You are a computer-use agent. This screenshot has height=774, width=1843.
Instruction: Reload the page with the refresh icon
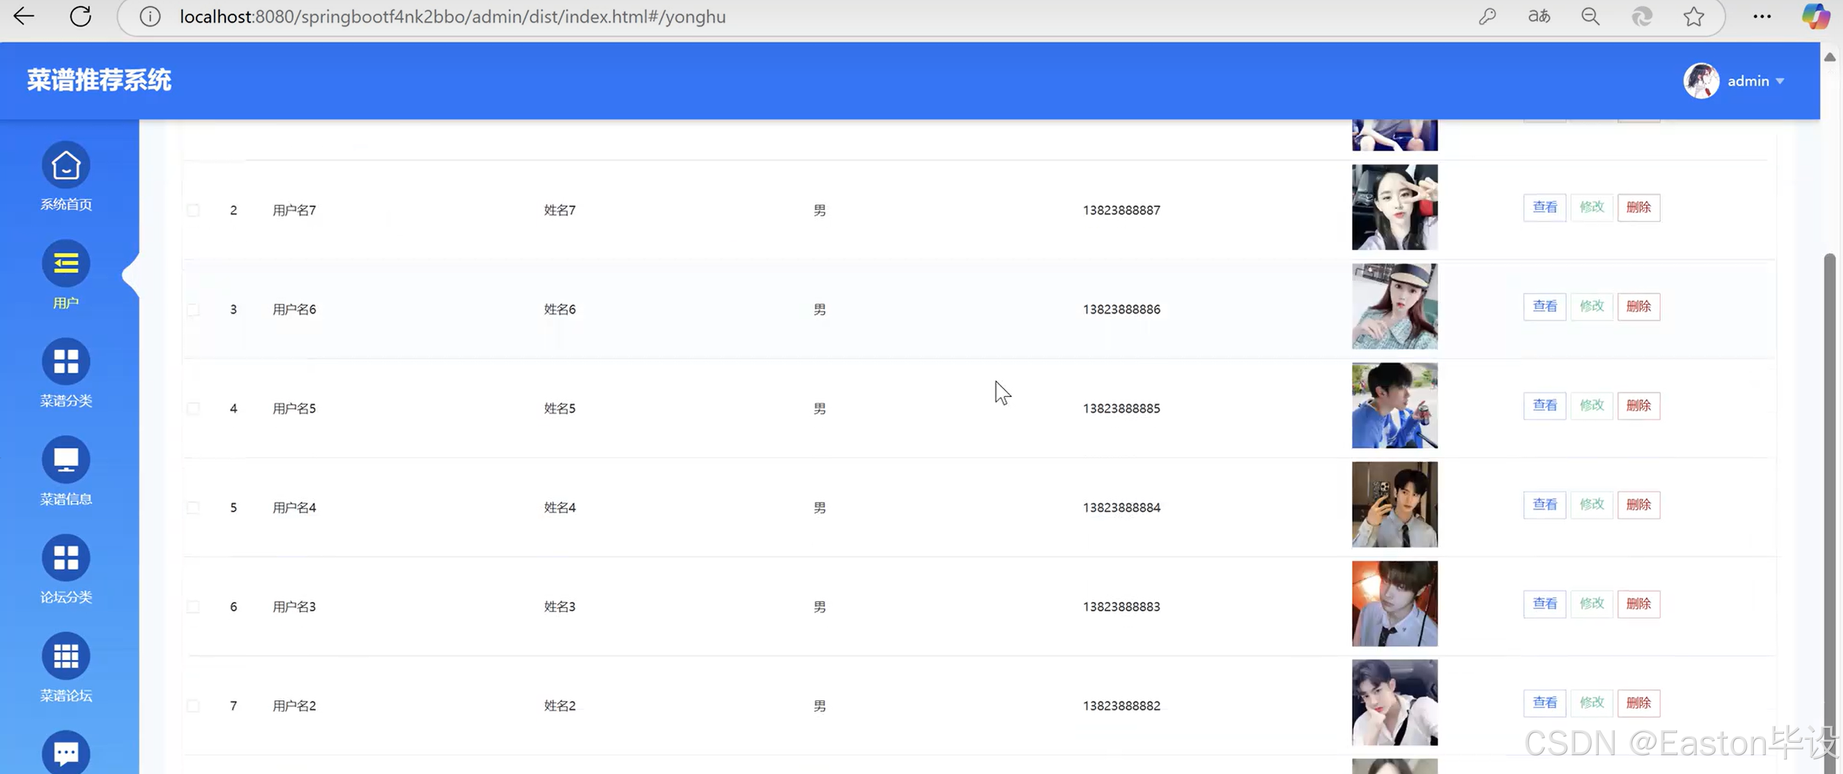(x=80, y=17)
